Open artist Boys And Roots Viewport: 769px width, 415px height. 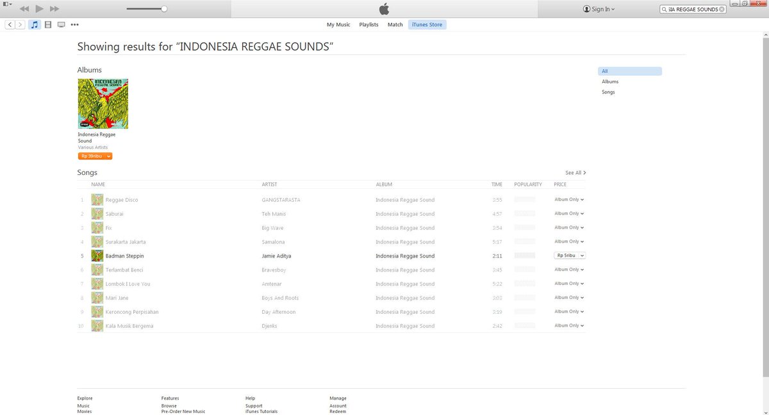tap(281, 298)
